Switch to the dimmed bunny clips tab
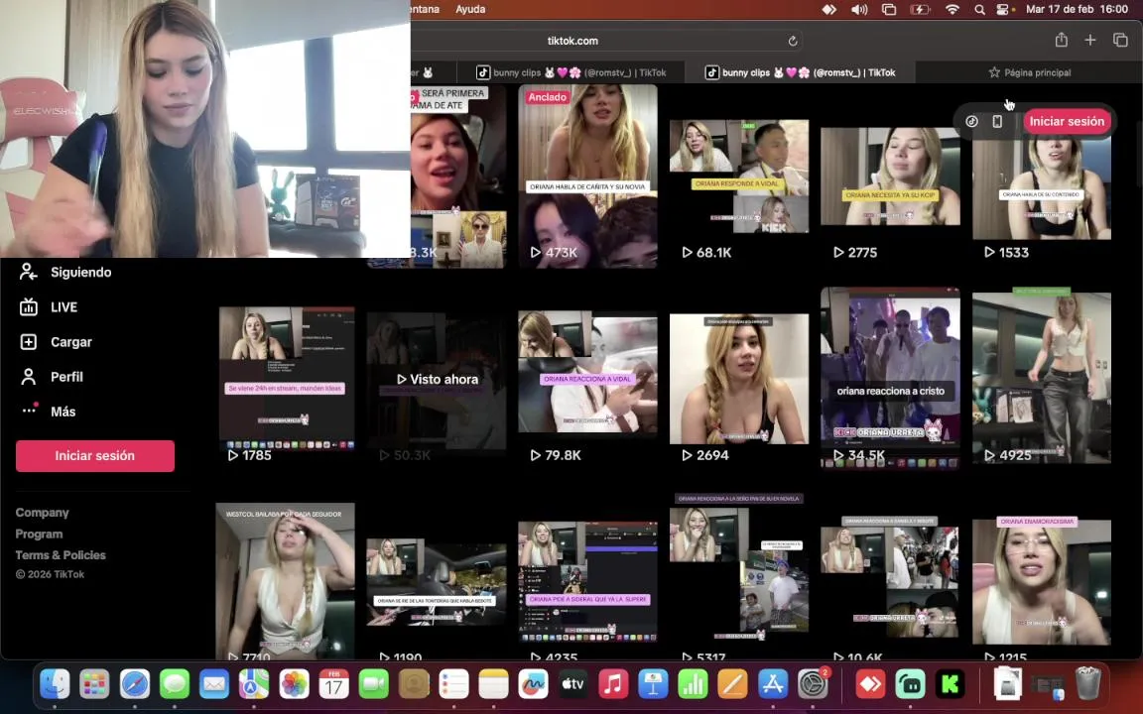1143x714 pixels. coord(571,72)
